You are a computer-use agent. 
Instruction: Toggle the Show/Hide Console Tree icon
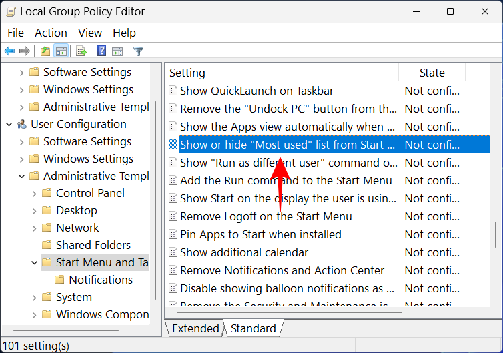click(61, 51)
